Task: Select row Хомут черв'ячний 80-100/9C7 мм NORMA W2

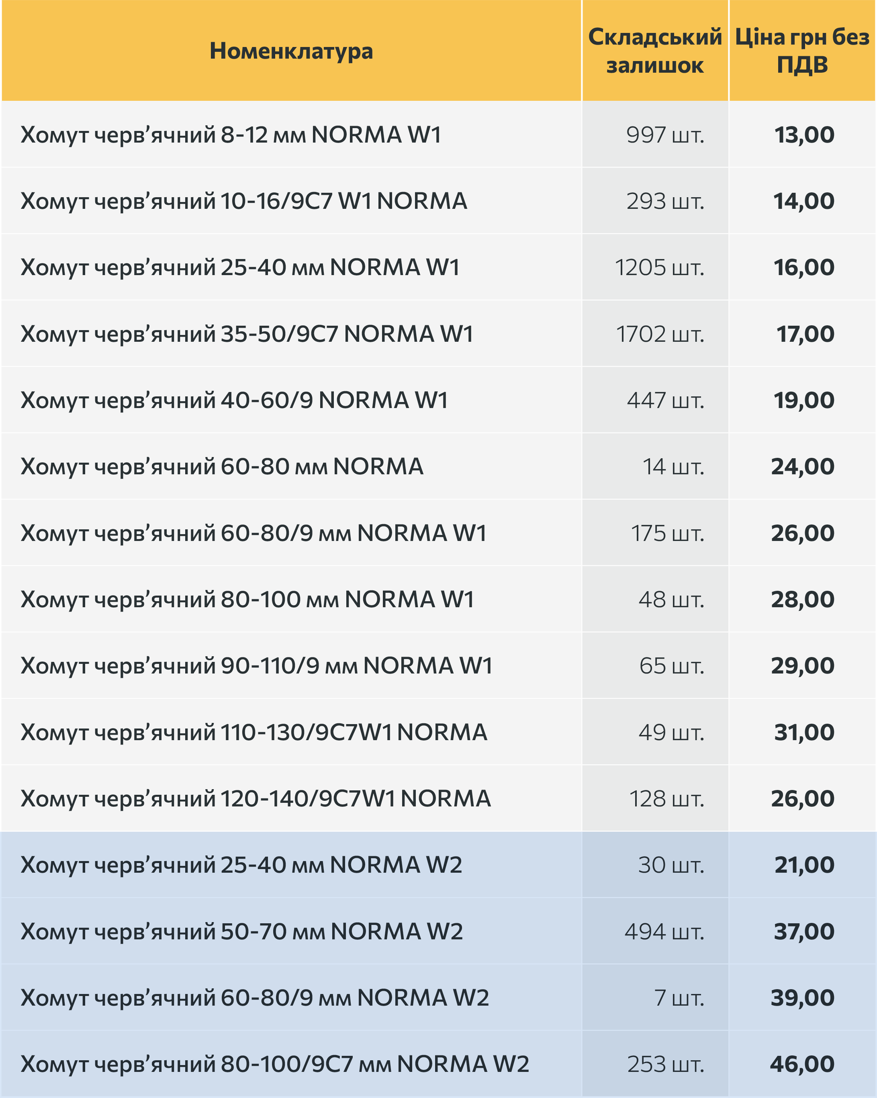Action: click(438, 1064)
